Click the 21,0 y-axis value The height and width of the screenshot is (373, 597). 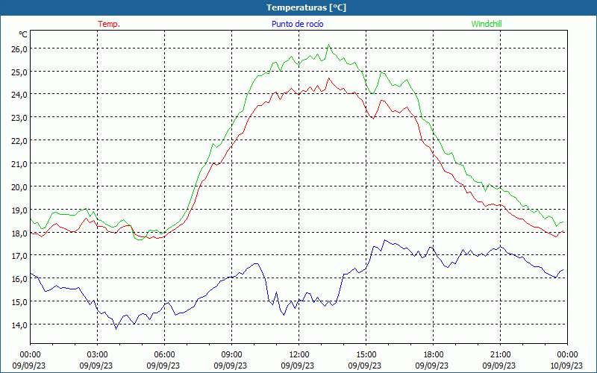[19, 164]
